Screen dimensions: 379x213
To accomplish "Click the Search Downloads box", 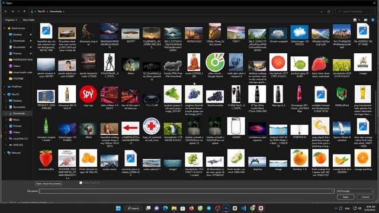I will pyautogui.click(x=355, y=11).
